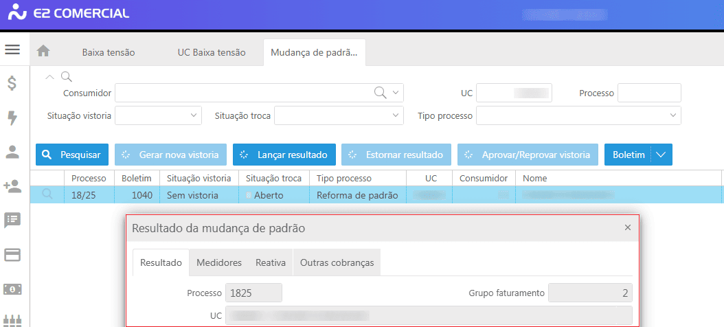Collapse the search filter panel

[50, 76]
